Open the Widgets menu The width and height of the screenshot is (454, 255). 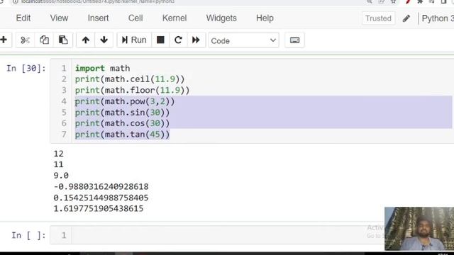pyautogui.click(x=221, y=18)
